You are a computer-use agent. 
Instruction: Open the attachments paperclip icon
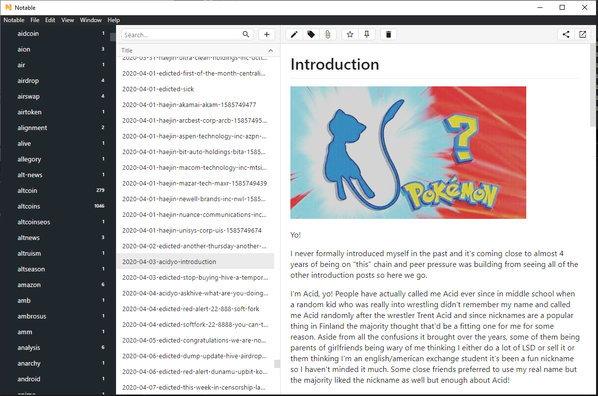328,34
